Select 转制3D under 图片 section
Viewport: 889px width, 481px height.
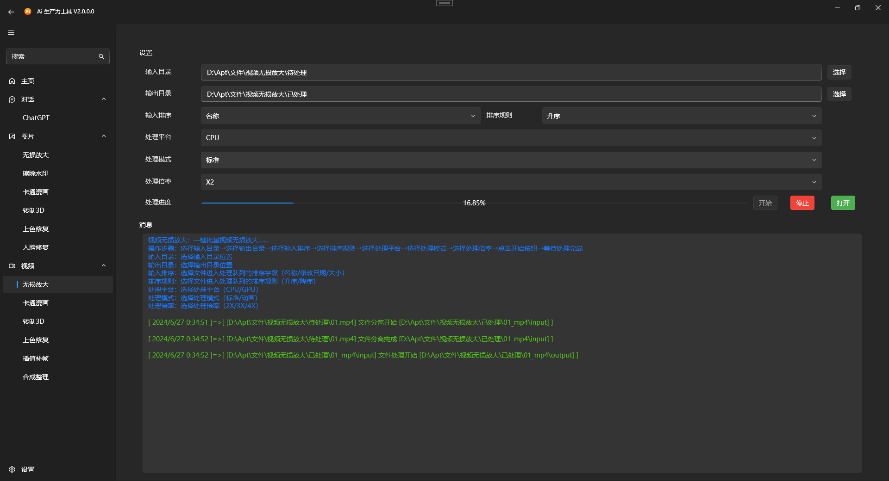58,210
